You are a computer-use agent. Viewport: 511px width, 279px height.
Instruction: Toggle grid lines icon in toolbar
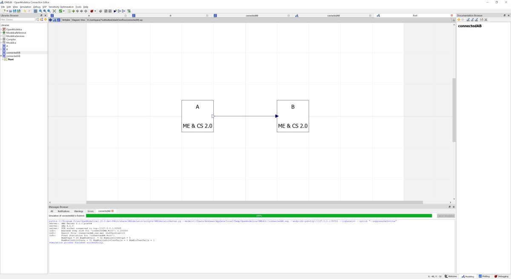pos(35,11)
